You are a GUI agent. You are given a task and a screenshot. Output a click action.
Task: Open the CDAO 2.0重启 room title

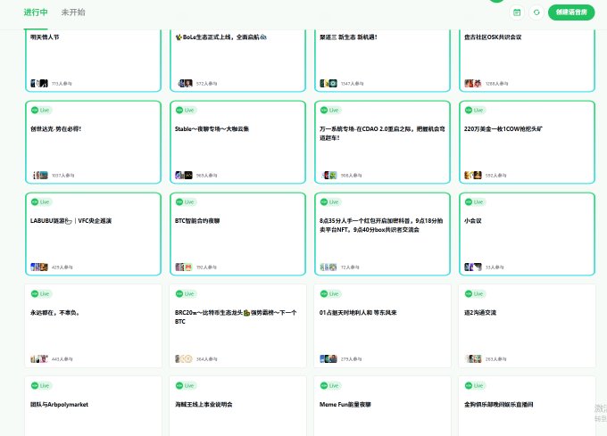[x=382, y=134]
